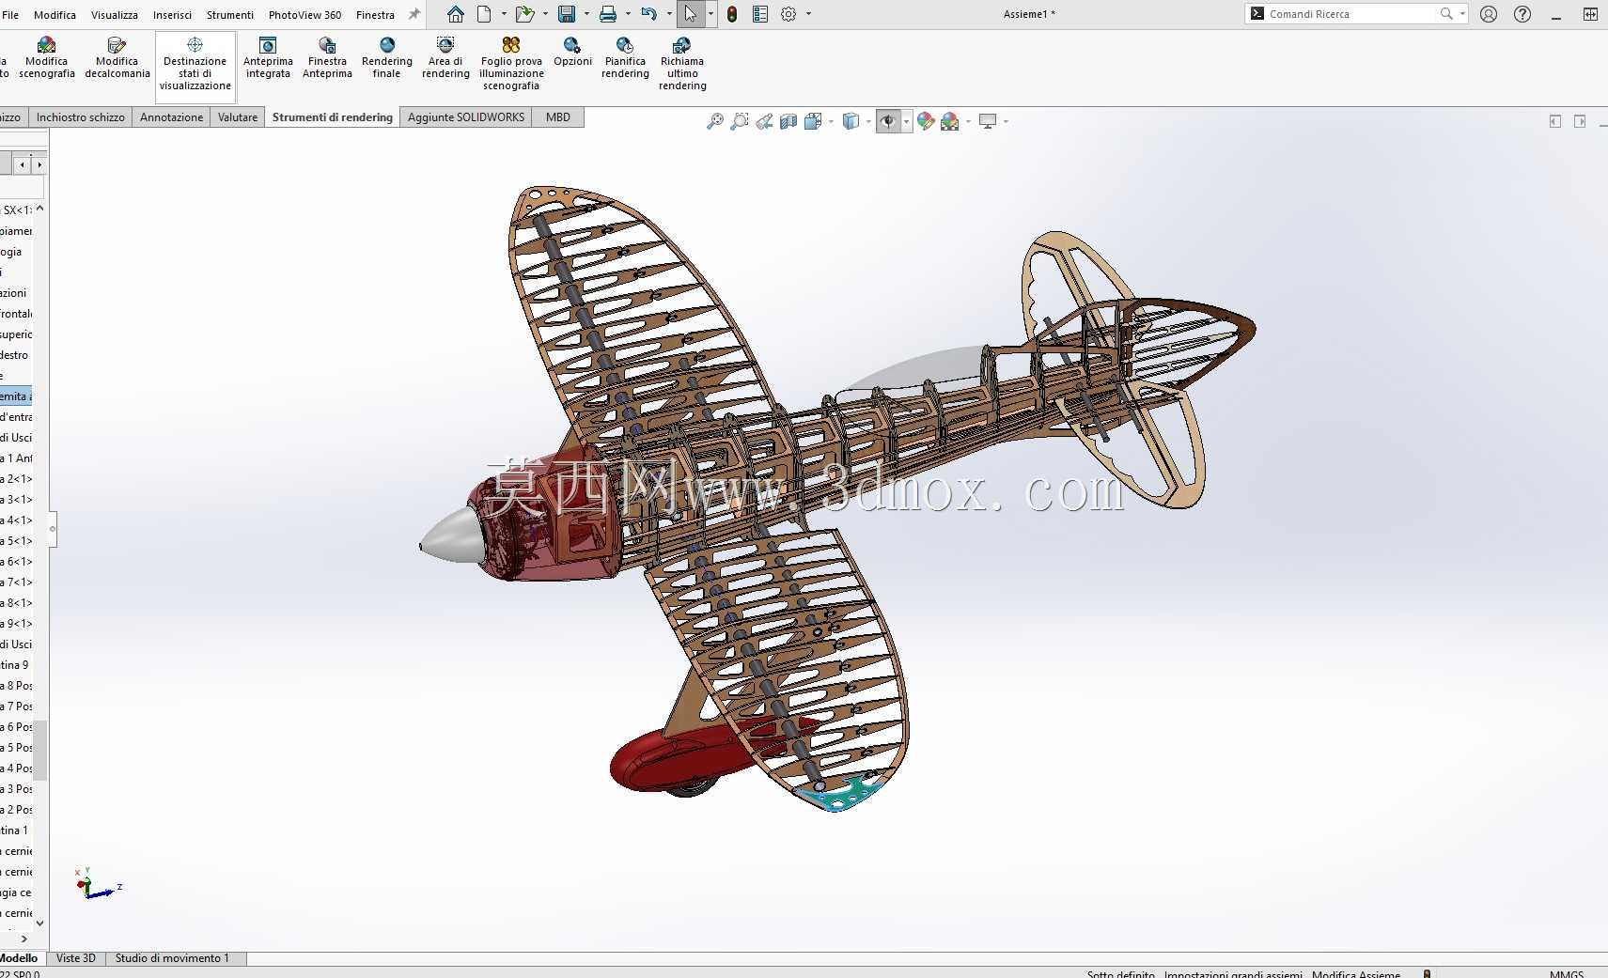Expand selection tool dropdown arrow
The height and width of the screenshot is (978, 1608).
[x=710, y=14]
